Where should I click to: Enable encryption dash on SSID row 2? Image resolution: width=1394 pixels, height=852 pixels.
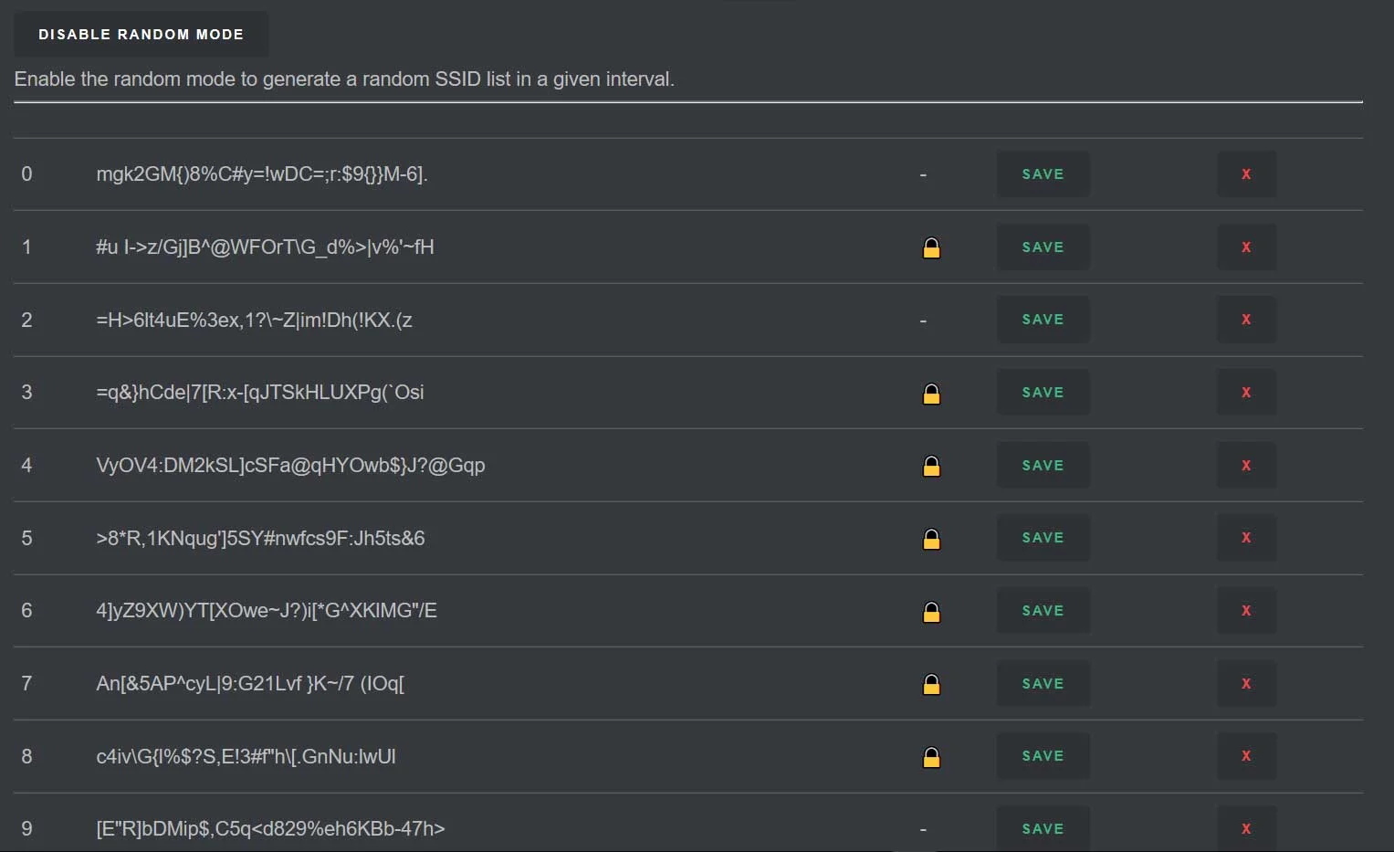point(923,321)
